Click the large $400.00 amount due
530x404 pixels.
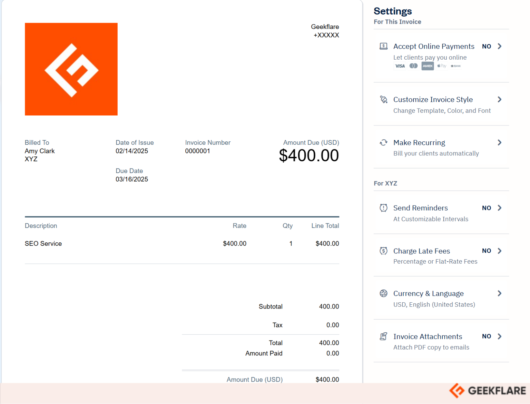click(x=309, y=155)
